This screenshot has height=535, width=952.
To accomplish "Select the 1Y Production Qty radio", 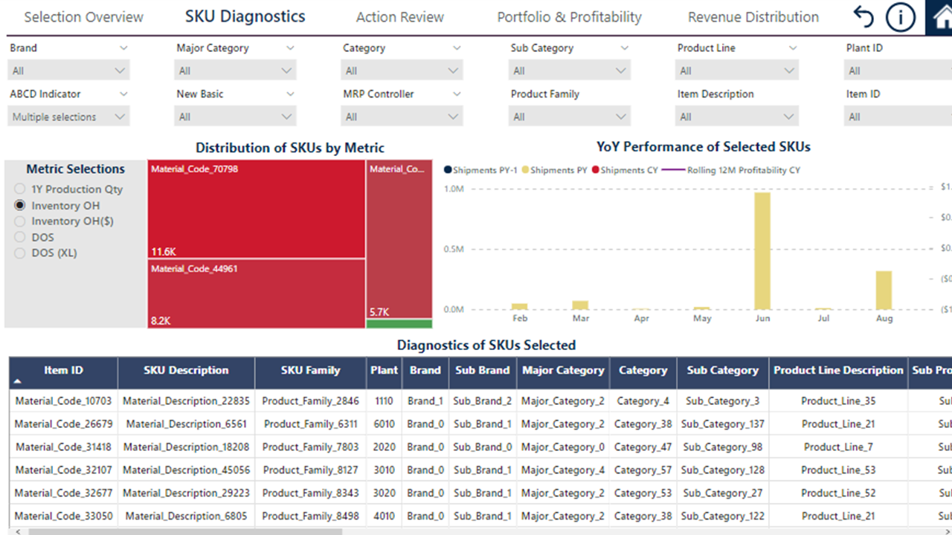I will (19, 189).
